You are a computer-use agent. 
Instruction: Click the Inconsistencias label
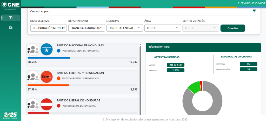click(x=223, y=69)
